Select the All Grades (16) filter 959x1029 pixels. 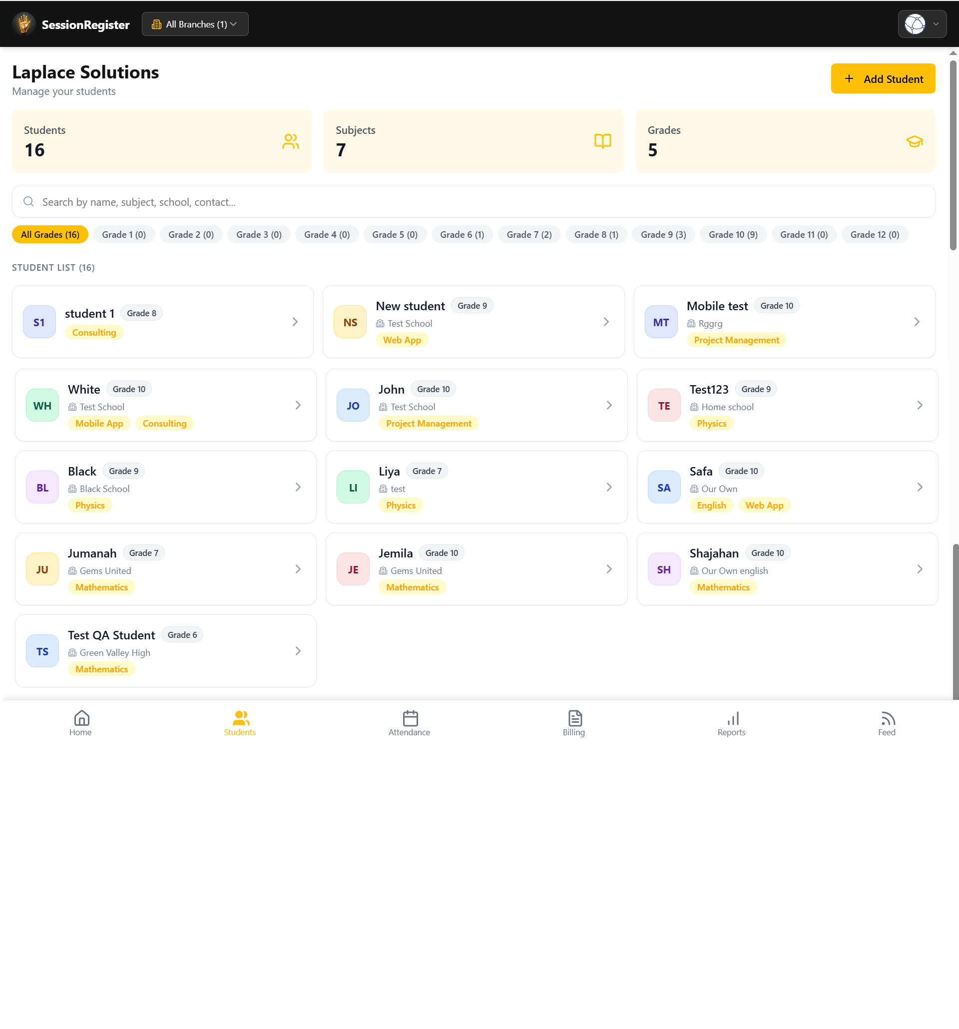click(x=50, y=234)
